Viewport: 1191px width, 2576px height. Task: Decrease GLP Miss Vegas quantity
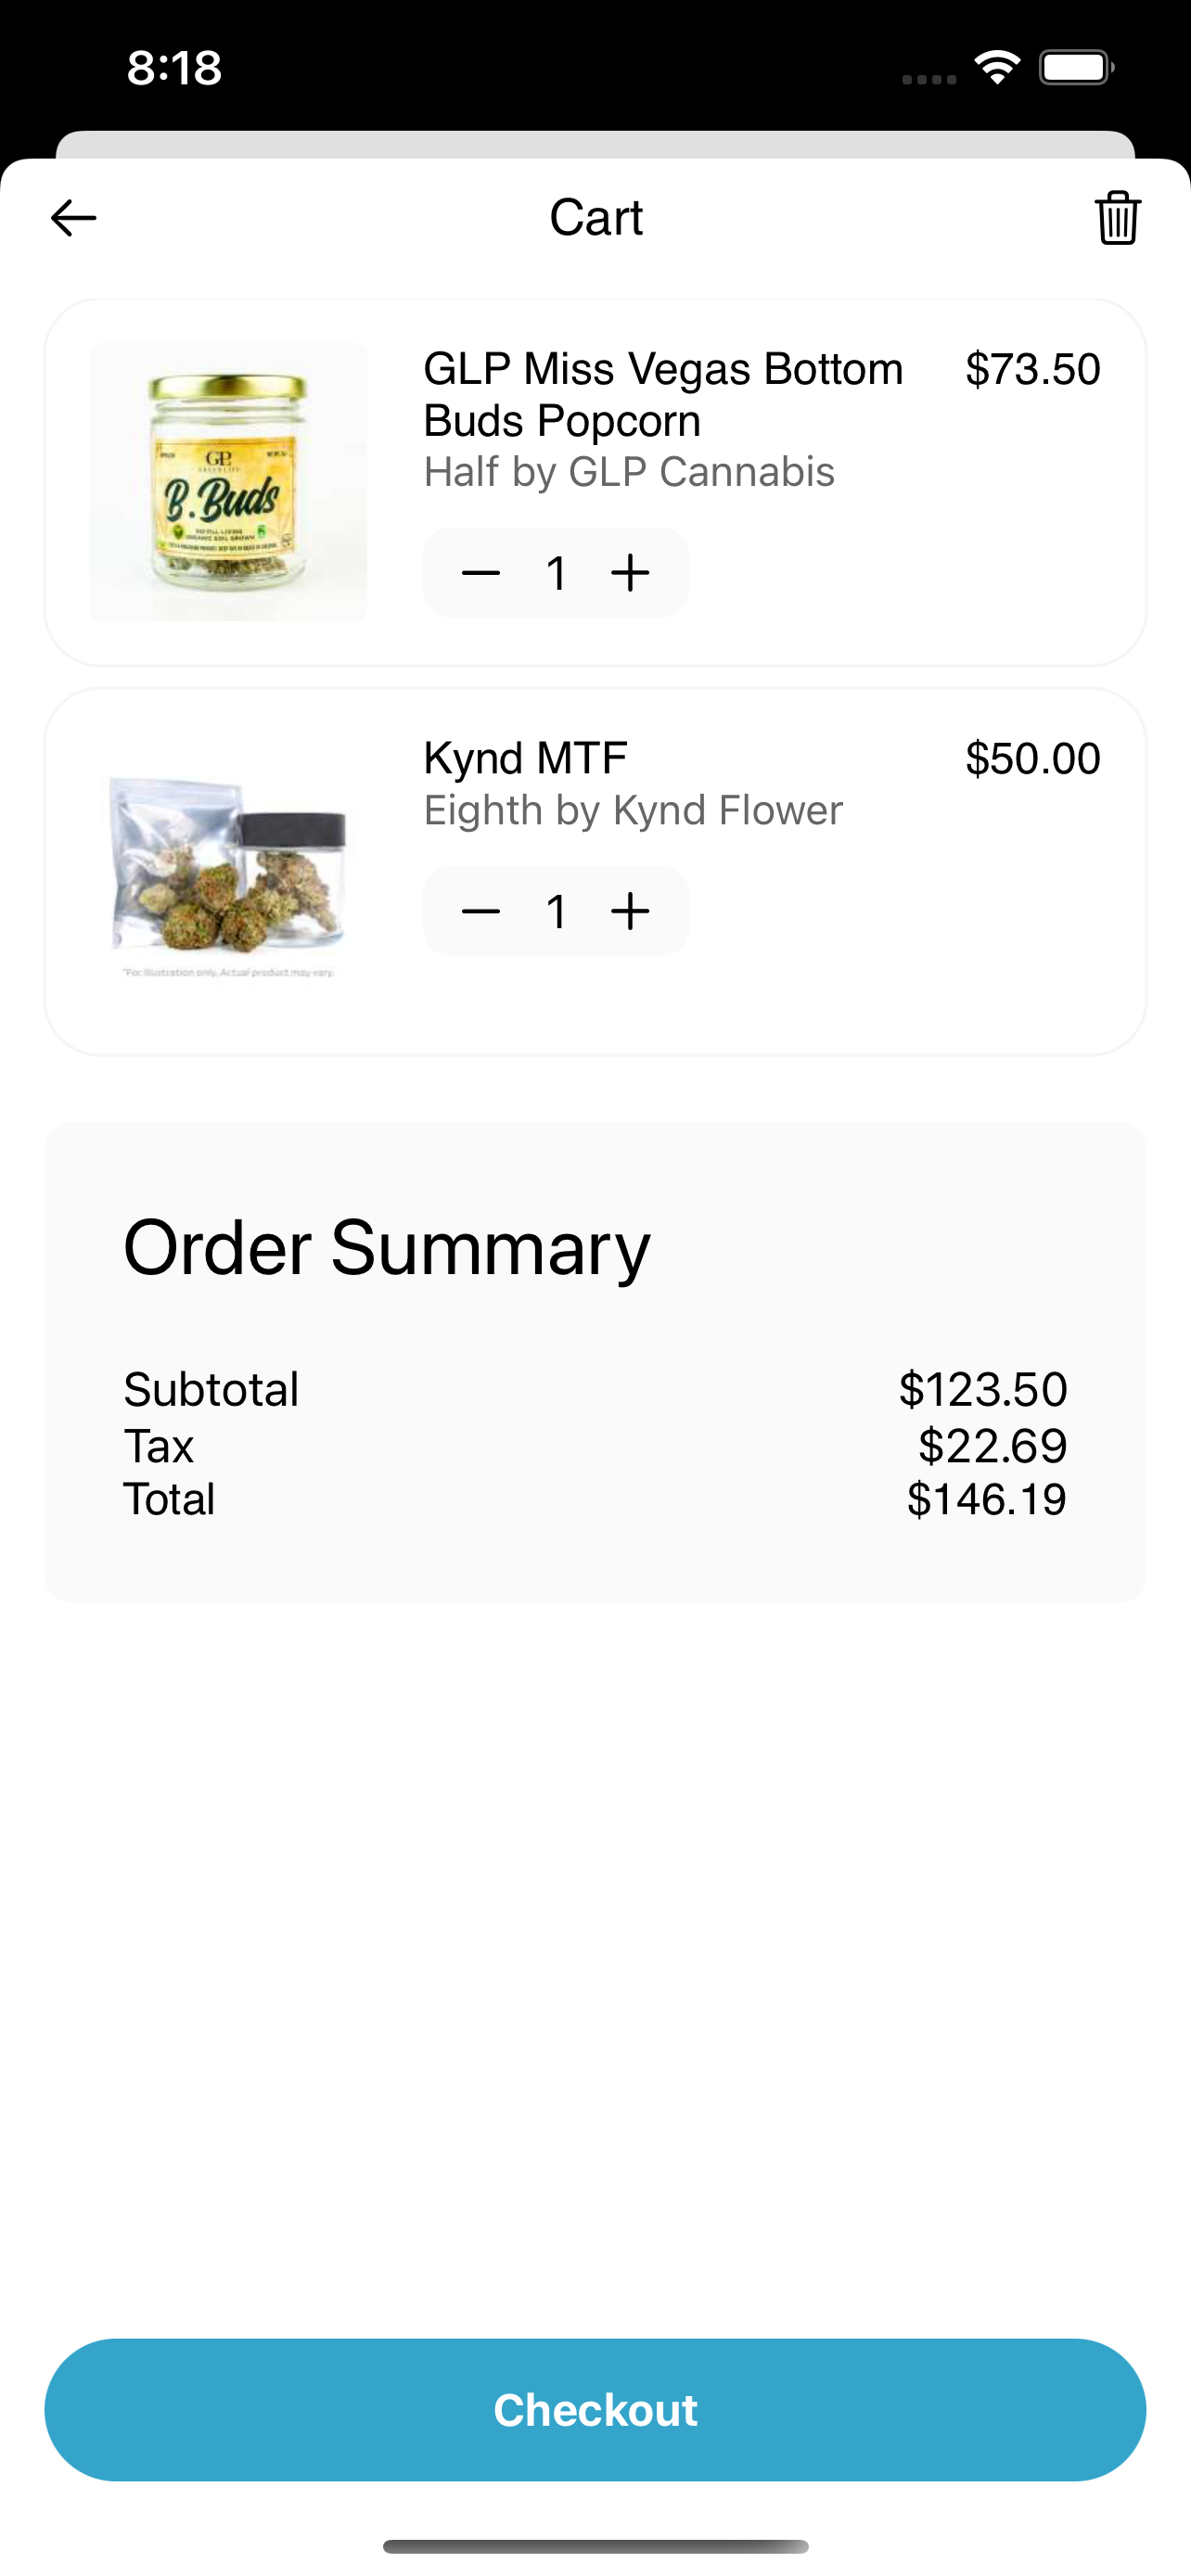481,573
